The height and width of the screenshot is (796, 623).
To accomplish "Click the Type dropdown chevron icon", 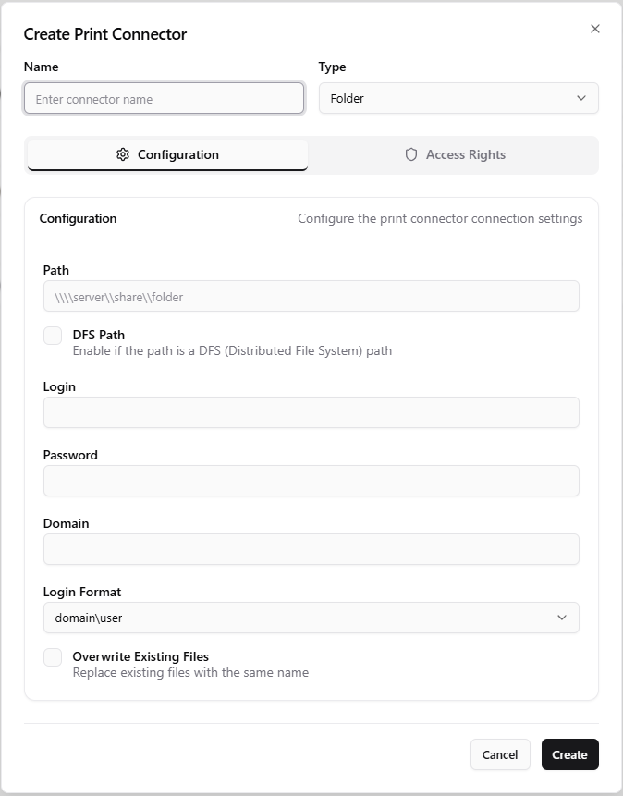I will (581, 98).
